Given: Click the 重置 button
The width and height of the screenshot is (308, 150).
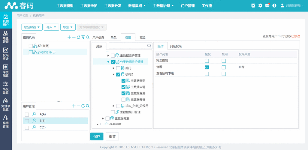Looking at the screenshot, I should click(113, 136).
